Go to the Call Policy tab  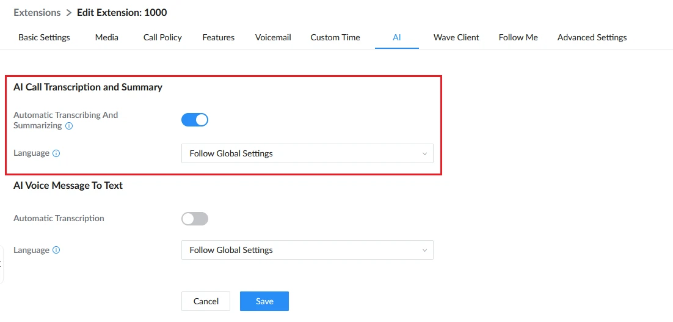(162, 37)
